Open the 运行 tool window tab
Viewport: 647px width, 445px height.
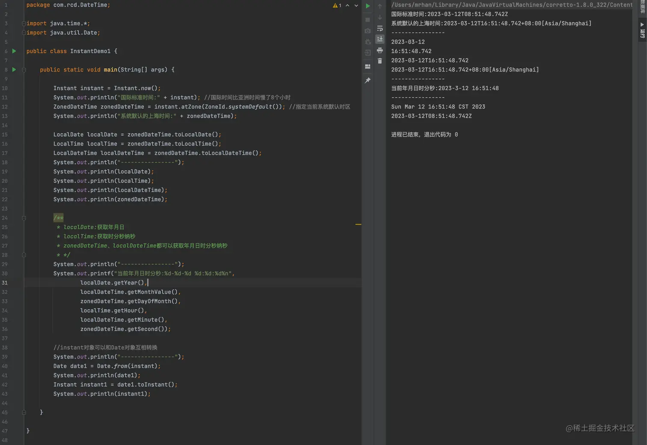pyautogui.click(x=642, y=30)
